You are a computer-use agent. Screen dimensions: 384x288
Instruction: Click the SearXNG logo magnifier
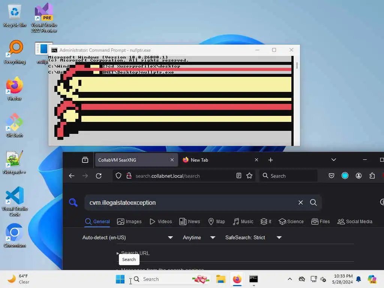point(73,202)
